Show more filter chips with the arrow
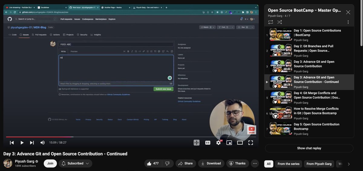 point(348,164)
